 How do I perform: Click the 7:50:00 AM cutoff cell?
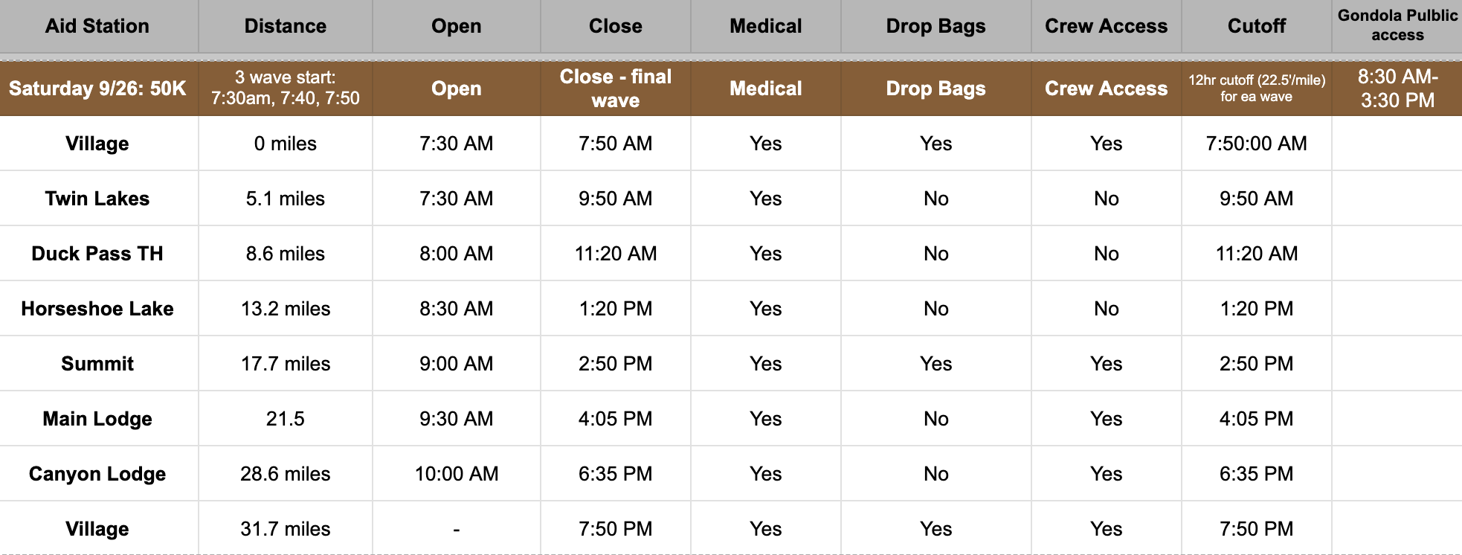coord(1257,144)
